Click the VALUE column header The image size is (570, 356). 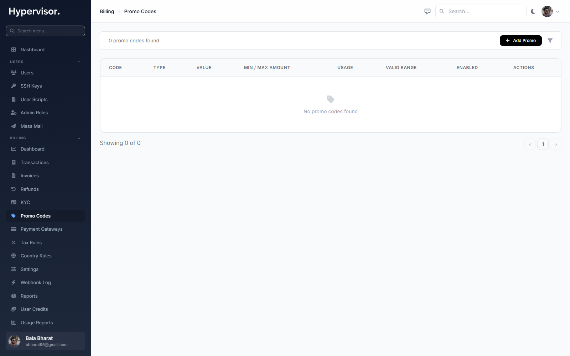click(x=204, y=68)
